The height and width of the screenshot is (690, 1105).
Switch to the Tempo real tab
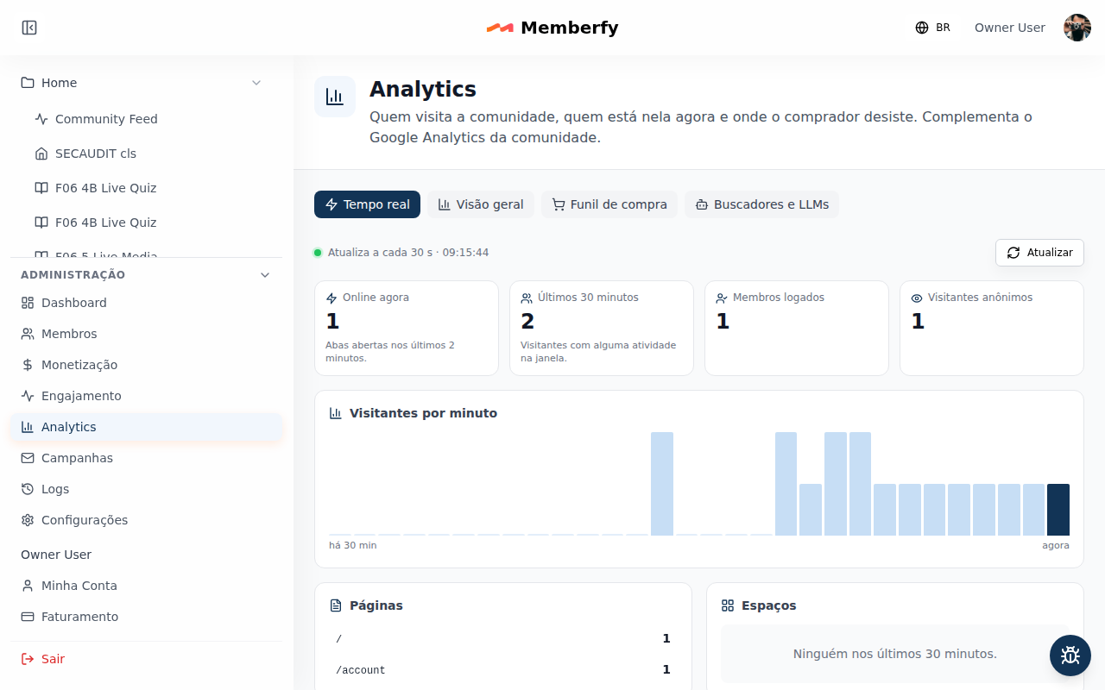click(367, 204)
